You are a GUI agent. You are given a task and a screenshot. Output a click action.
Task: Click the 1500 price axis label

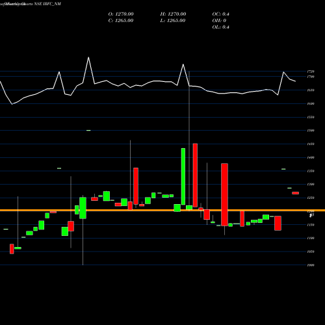(x=311, y=131)
